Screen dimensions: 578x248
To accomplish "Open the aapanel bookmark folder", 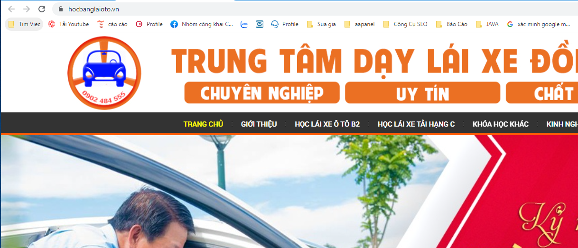I will (359, 24).
